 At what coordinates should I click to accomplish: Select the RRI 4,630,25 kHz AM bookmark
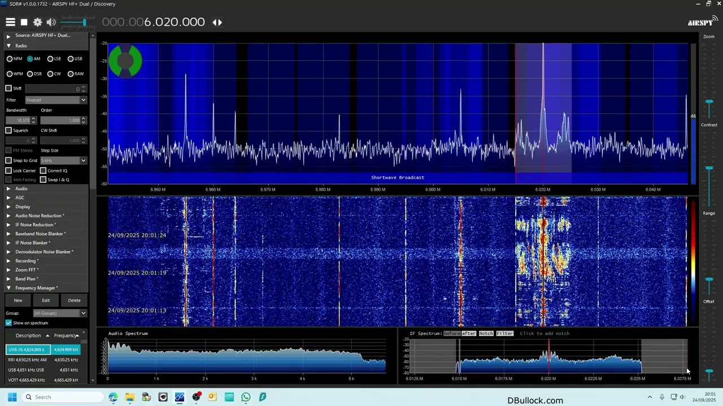pos(43,360)
